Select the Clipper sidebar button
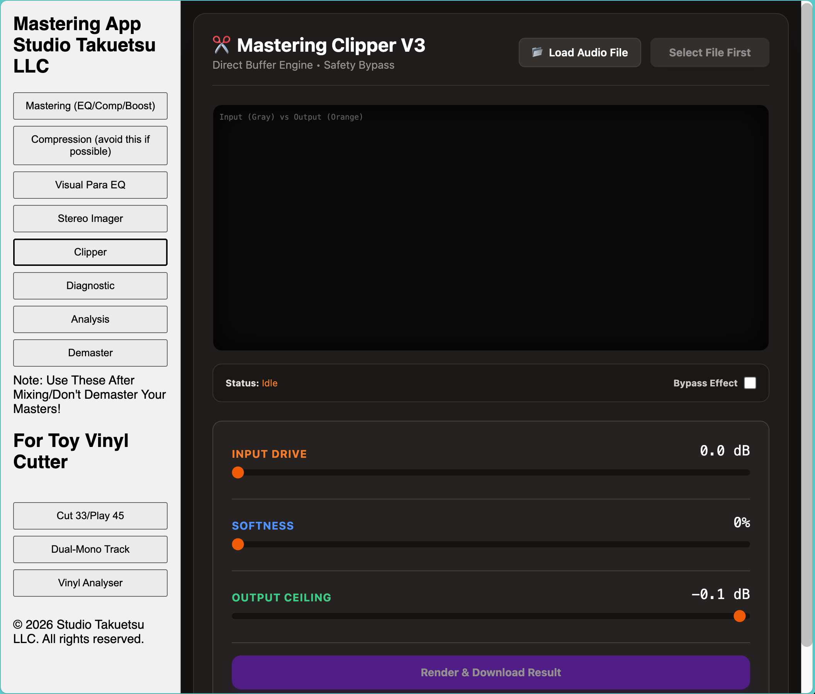Viewport: 815px width, 694px height. point(90,252)
